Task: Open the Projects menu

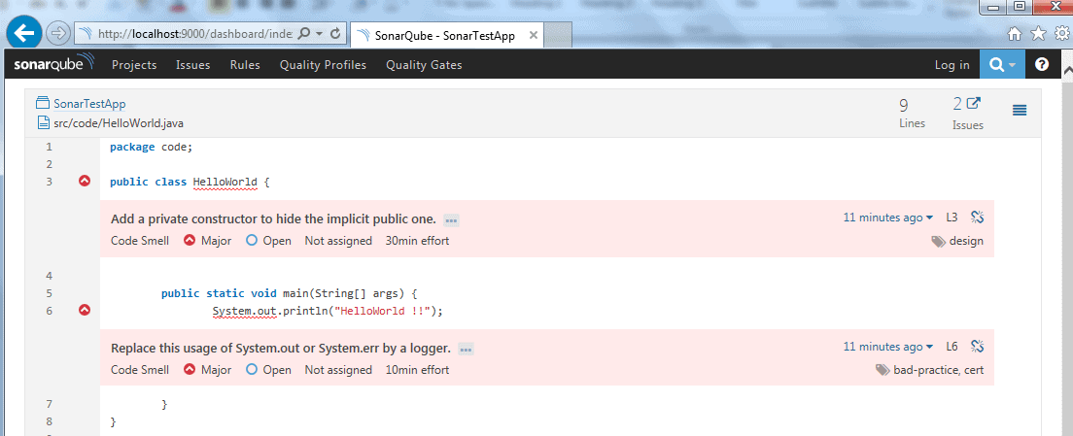Action: (134, 65)
